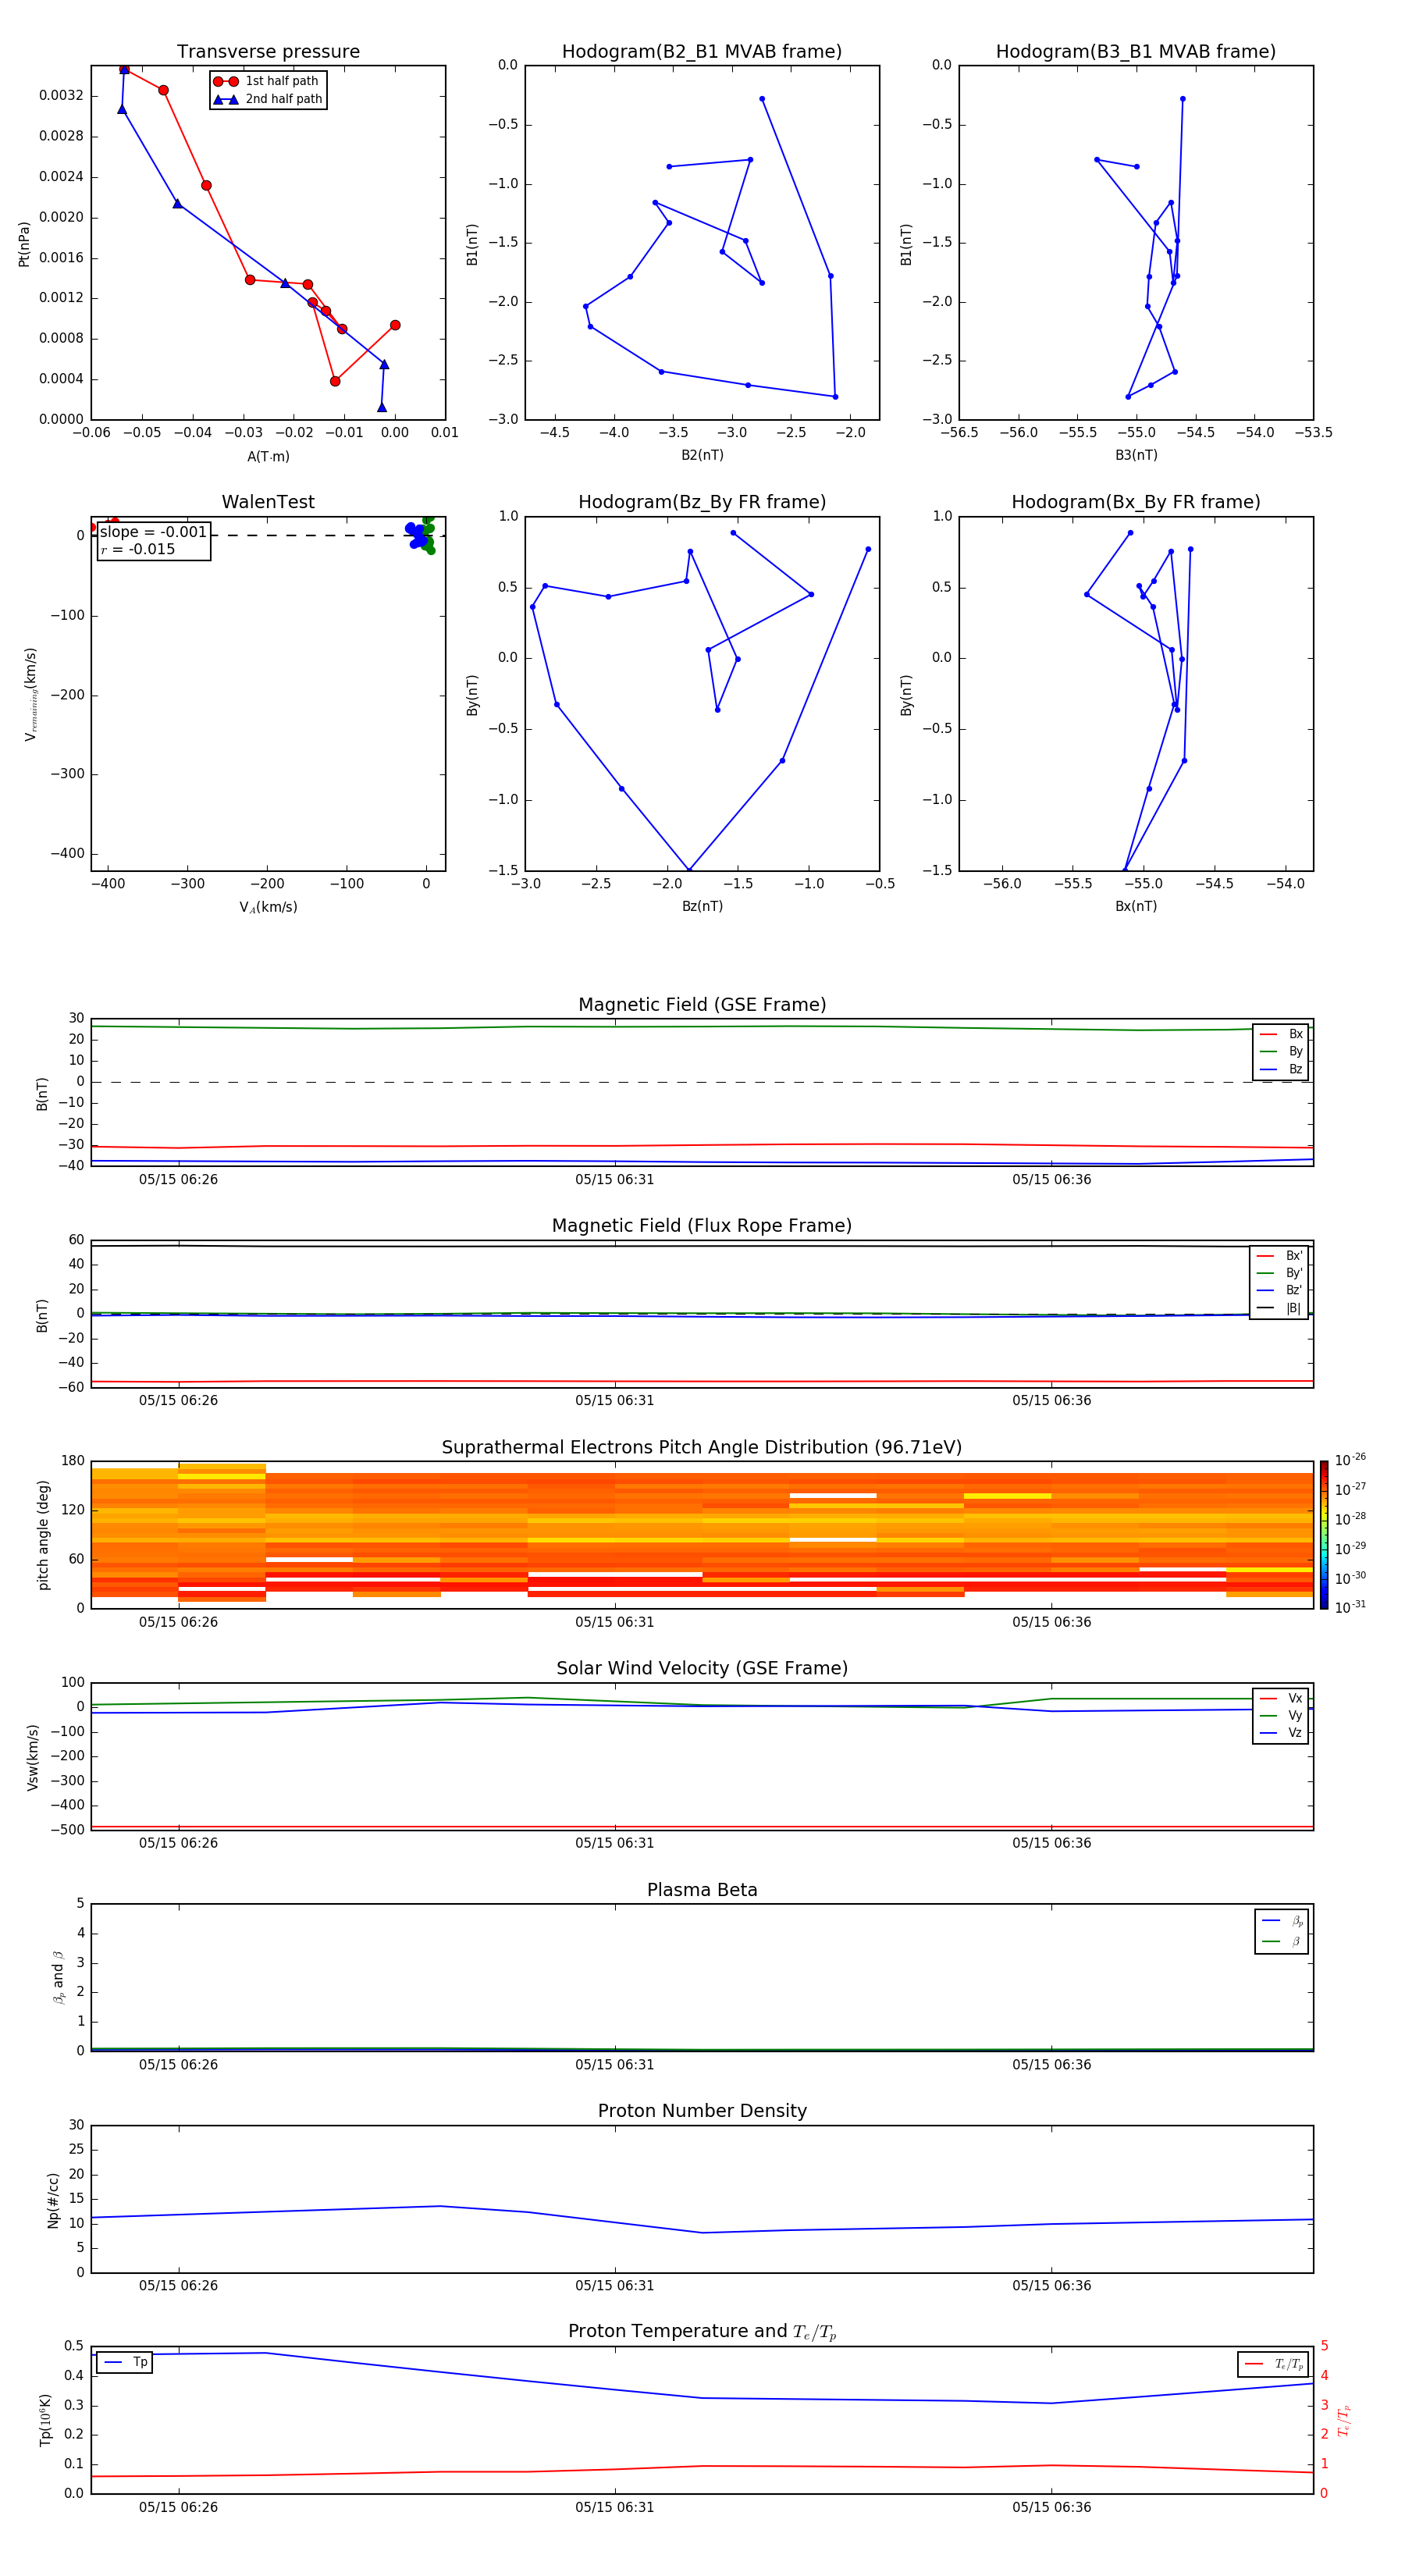Click the 'Plasma Beta' plot title

pos(702,1891)
